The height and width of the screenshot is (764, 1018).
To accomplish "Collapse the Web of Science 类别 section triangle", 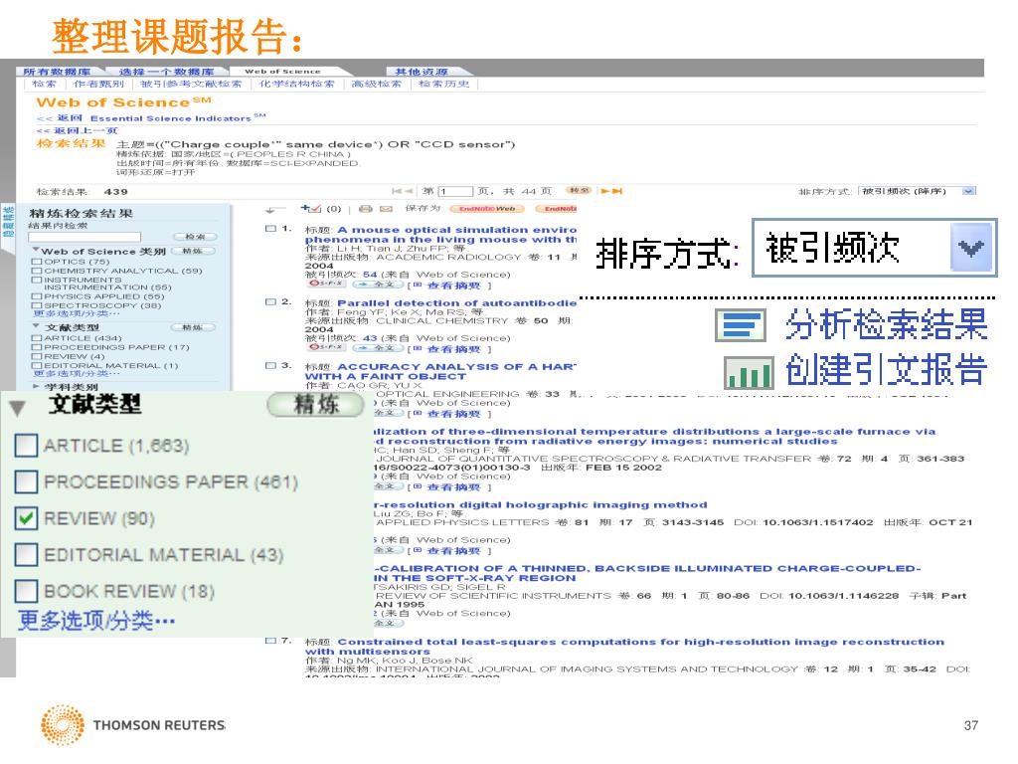I will coord(35,250).
